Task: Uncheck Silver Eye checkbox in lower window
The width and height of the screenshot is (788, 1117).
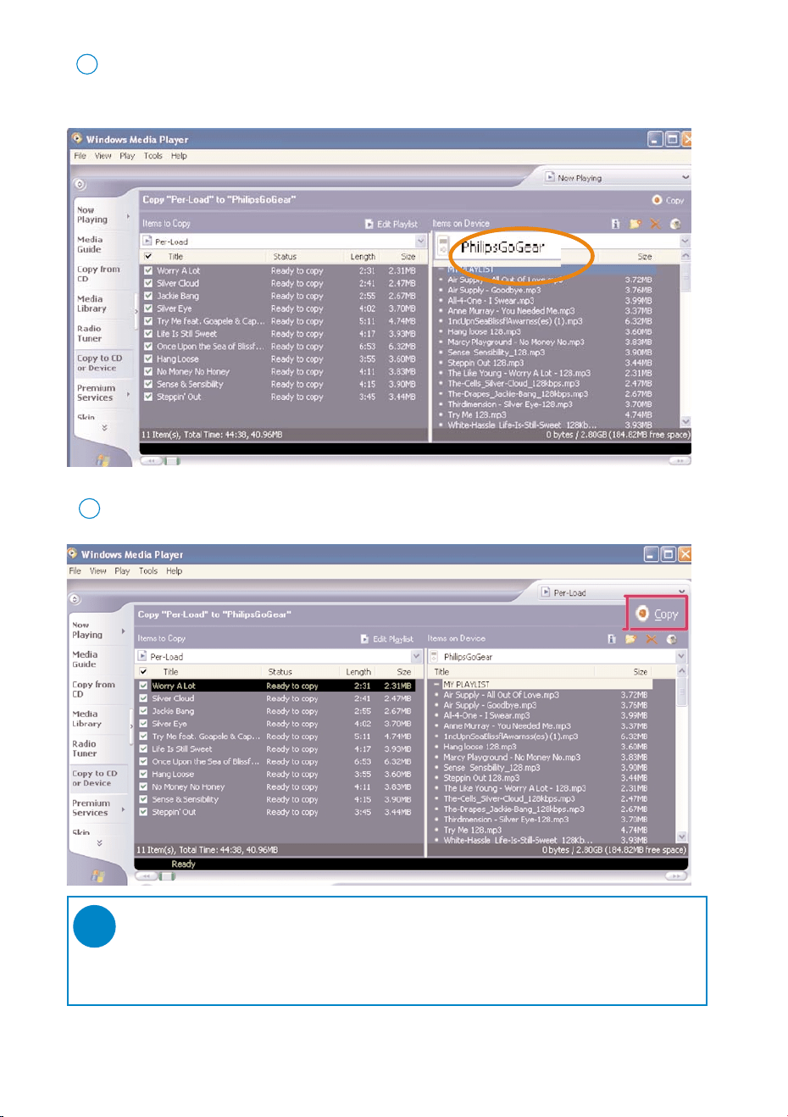Action: (x=143, y=724)
